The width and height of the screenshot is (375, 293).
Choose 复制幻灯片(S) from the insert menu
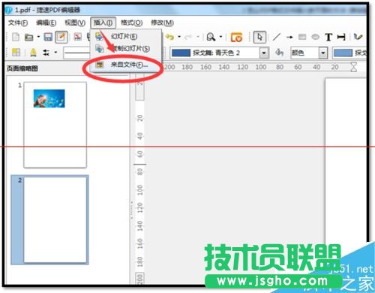click(x=125, y=49)
